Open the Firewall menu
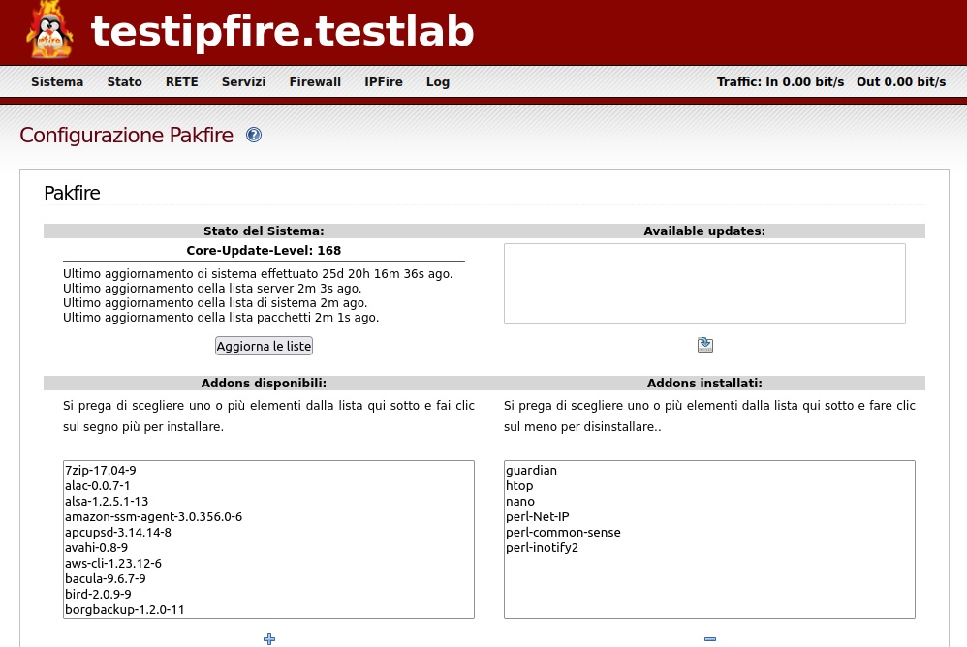 pos(315,82)
